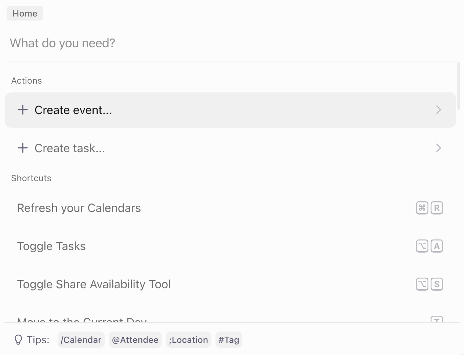Click the Option key icon for Toggle Tasks
The image size is (464, 355).
click(422, 246)
